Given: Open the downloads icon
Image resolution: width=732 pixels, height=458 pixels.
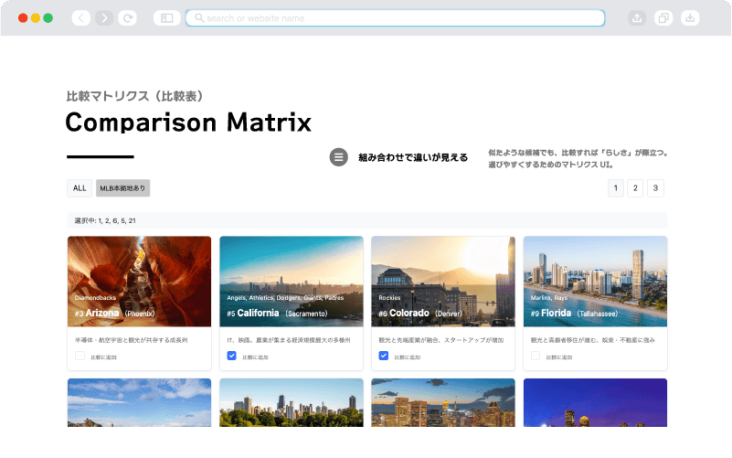Looking at the screenshot, I should (690, 17).
